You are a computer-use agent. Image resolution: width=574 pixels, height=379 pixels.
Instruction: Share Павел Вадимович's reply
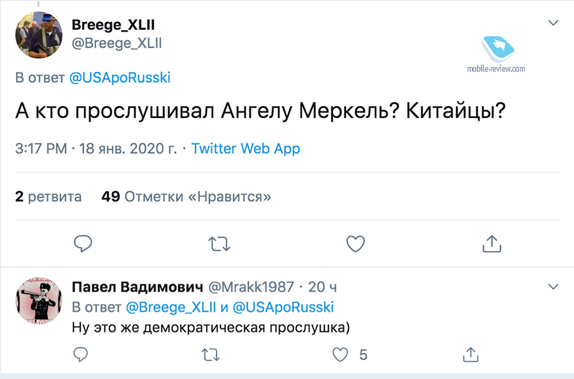click(470, 354)
